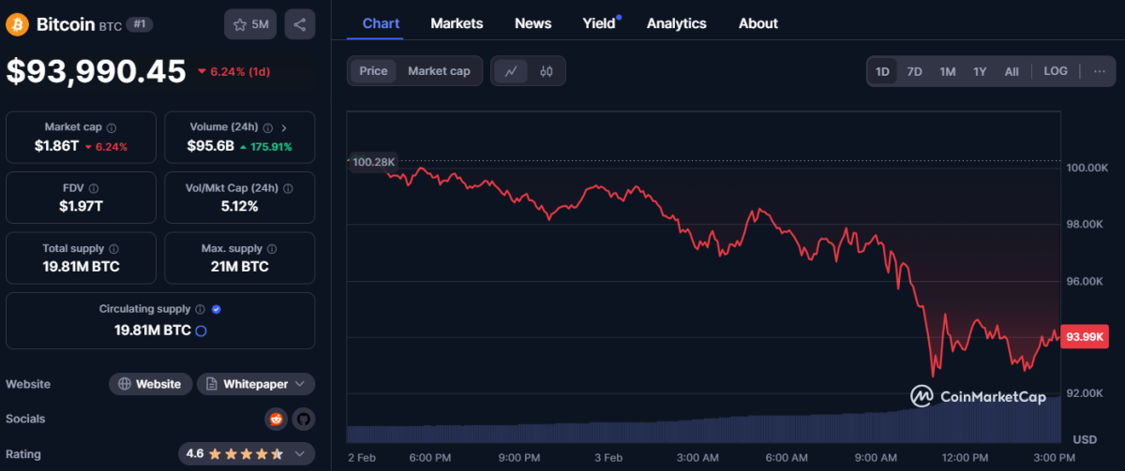The width and height of the screenshot is (1125, 471).
Task: Switch to the Markets tab
Action: coord(457,23)
